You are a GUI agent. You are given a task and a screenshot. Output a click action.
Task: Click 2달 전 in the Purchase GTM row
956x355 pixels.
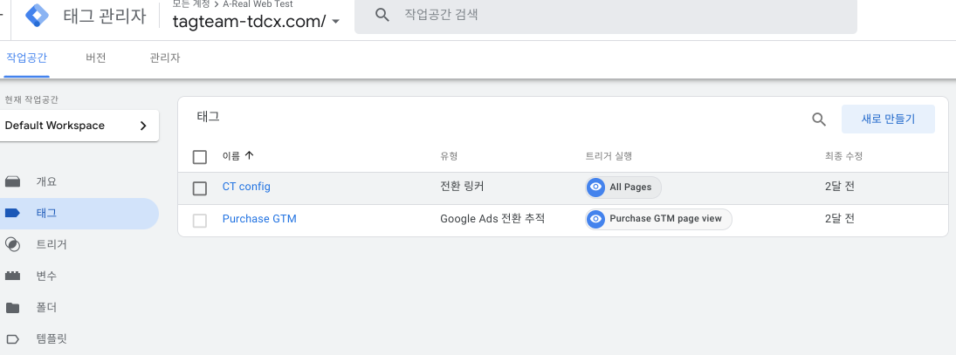[x=840, y=219]
